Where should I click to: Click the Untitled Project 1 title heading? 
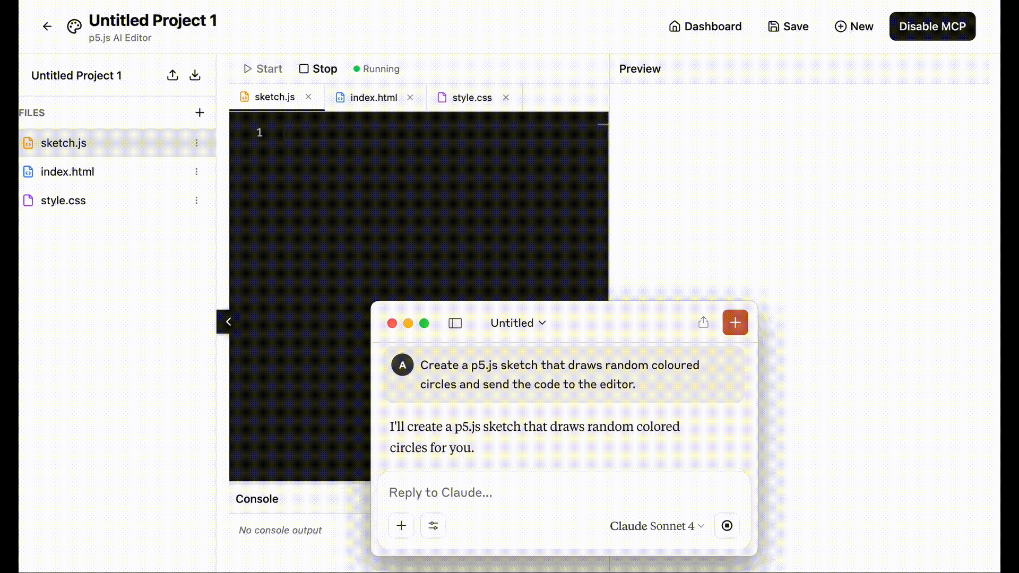pos(153,21)
